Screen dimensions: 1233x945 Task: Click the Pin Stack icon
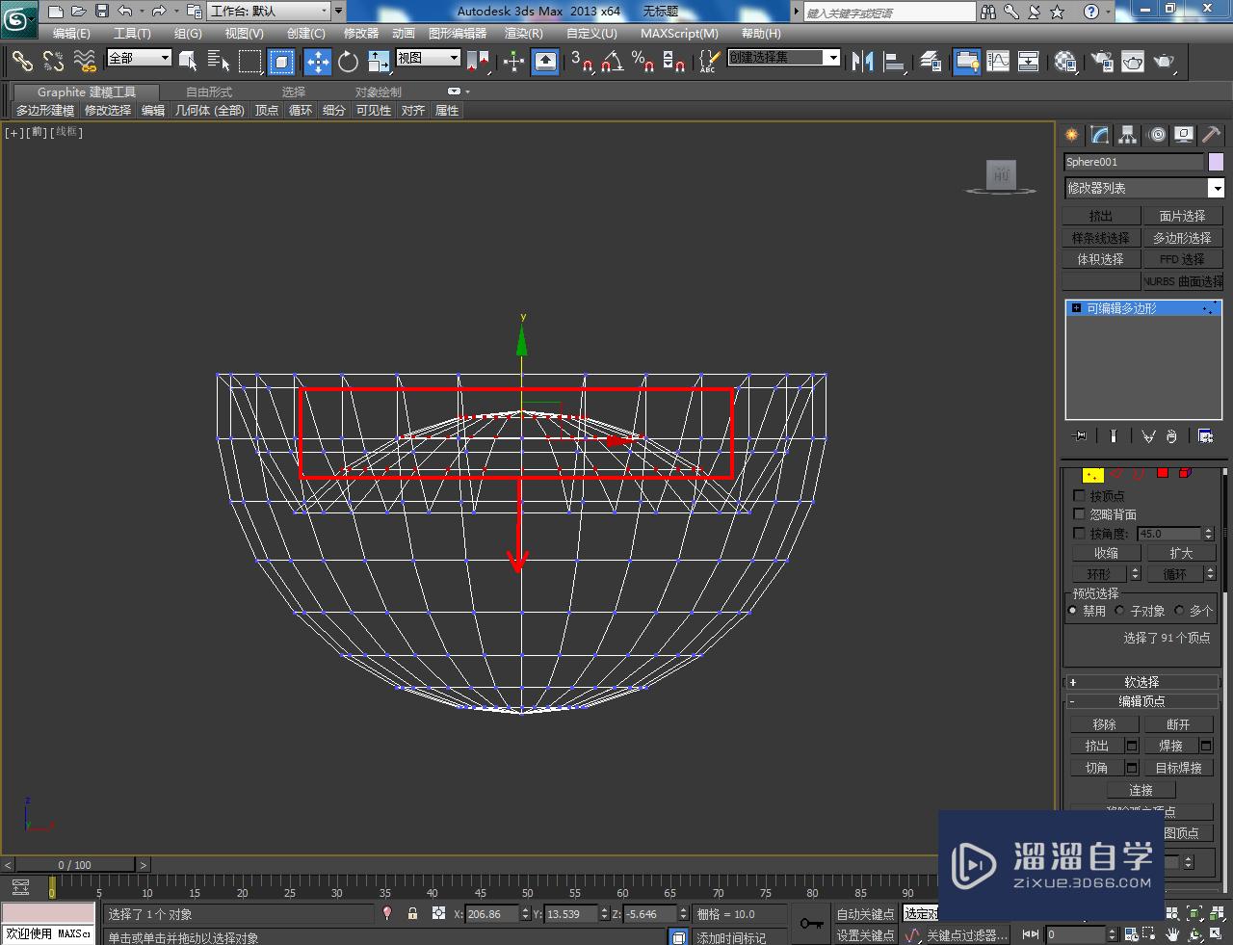pos(1080,436)
